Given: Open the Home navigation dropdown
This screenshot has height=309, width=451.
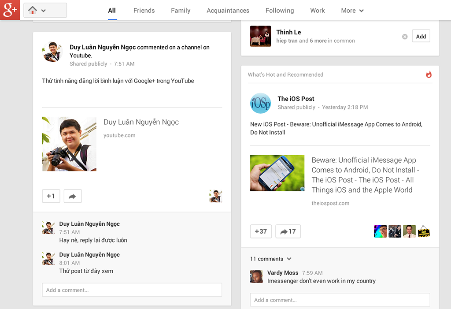Looking at the screenshot, I should [45, 11].
